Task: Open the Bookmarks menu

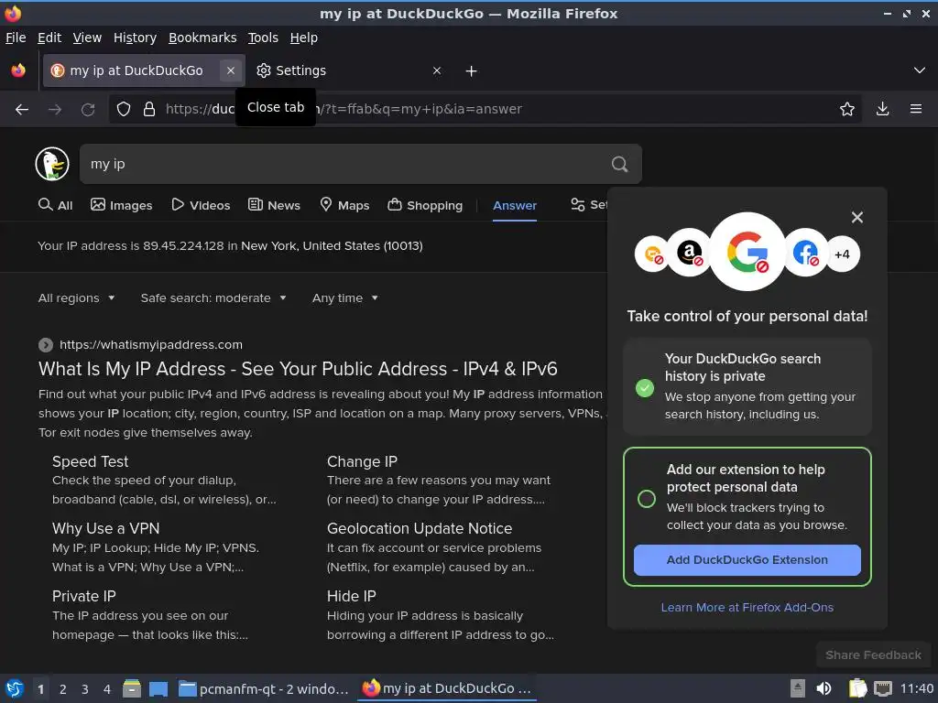Action: 202,38
